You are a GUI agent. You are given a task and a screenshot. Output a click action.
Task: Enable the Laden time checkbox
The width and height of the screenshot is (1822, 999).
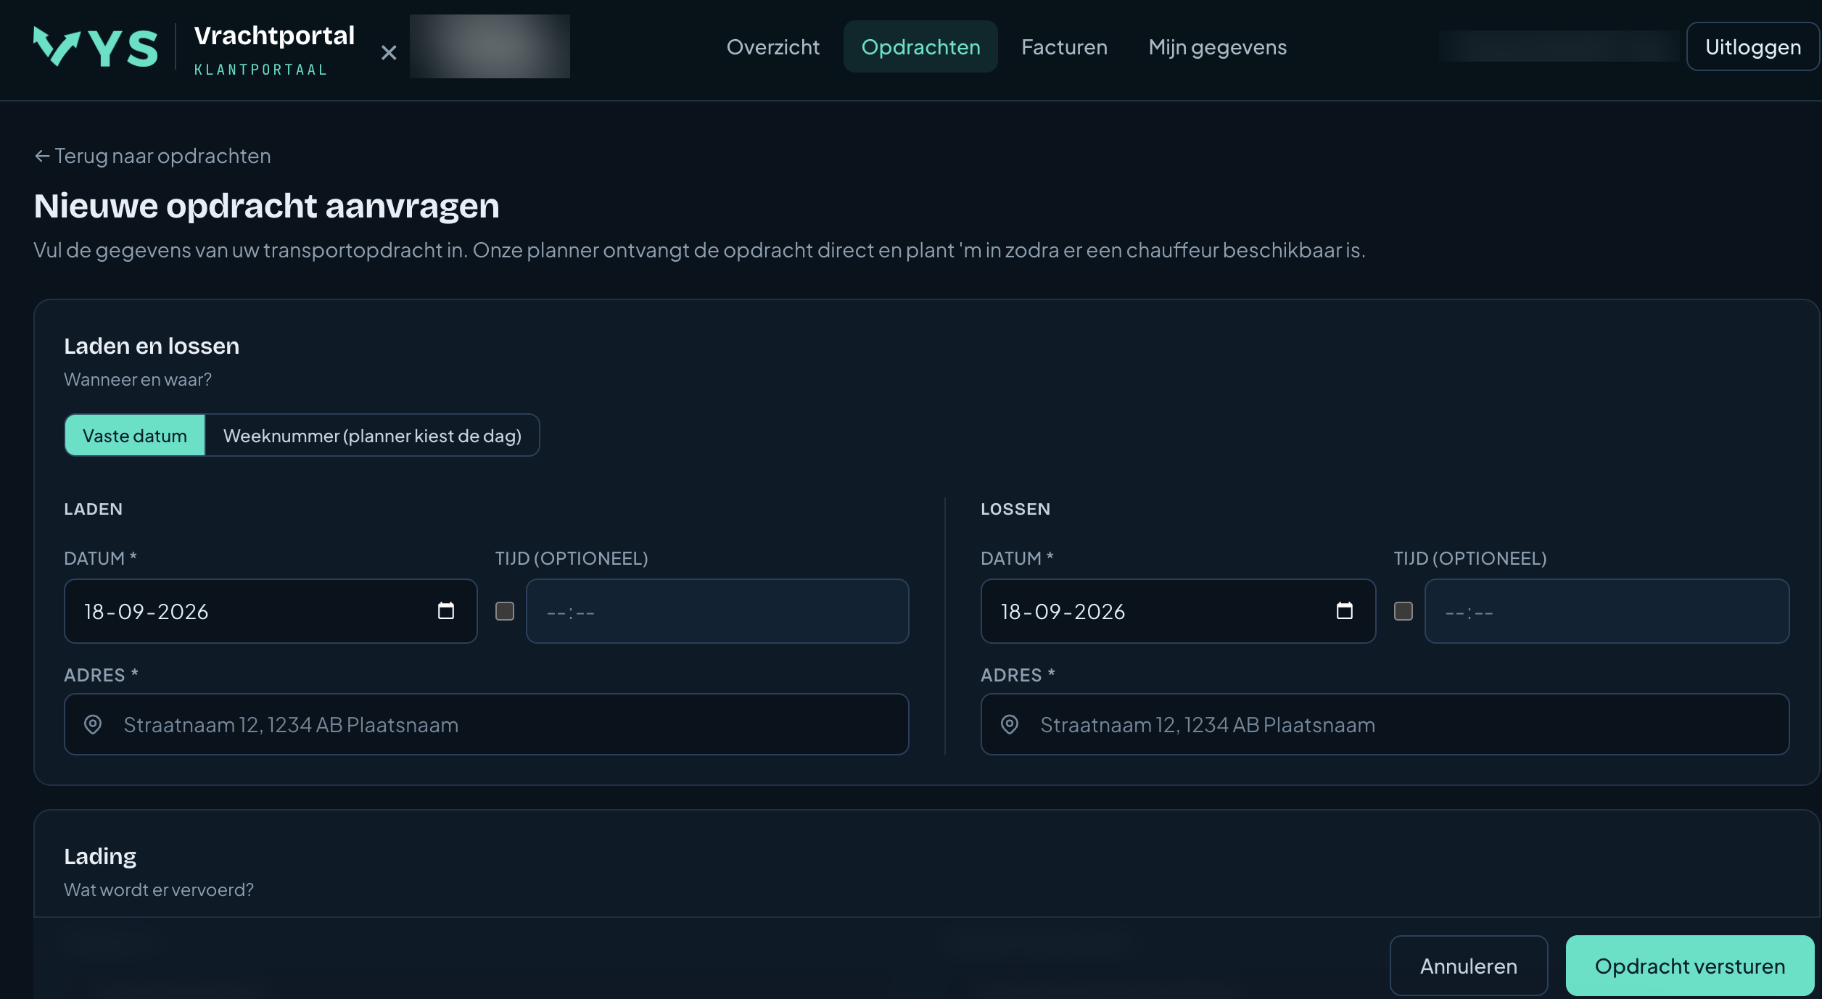[x=505, y=611]
